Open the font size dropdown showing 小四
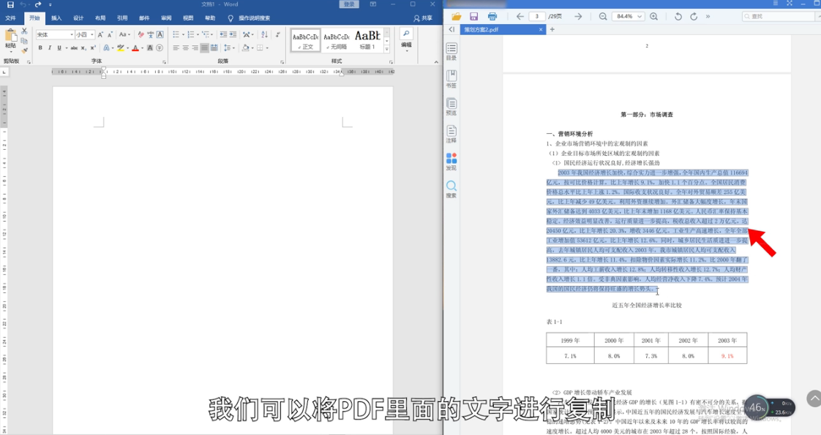This screenshot has width=821, height=435. pos(92,34)
